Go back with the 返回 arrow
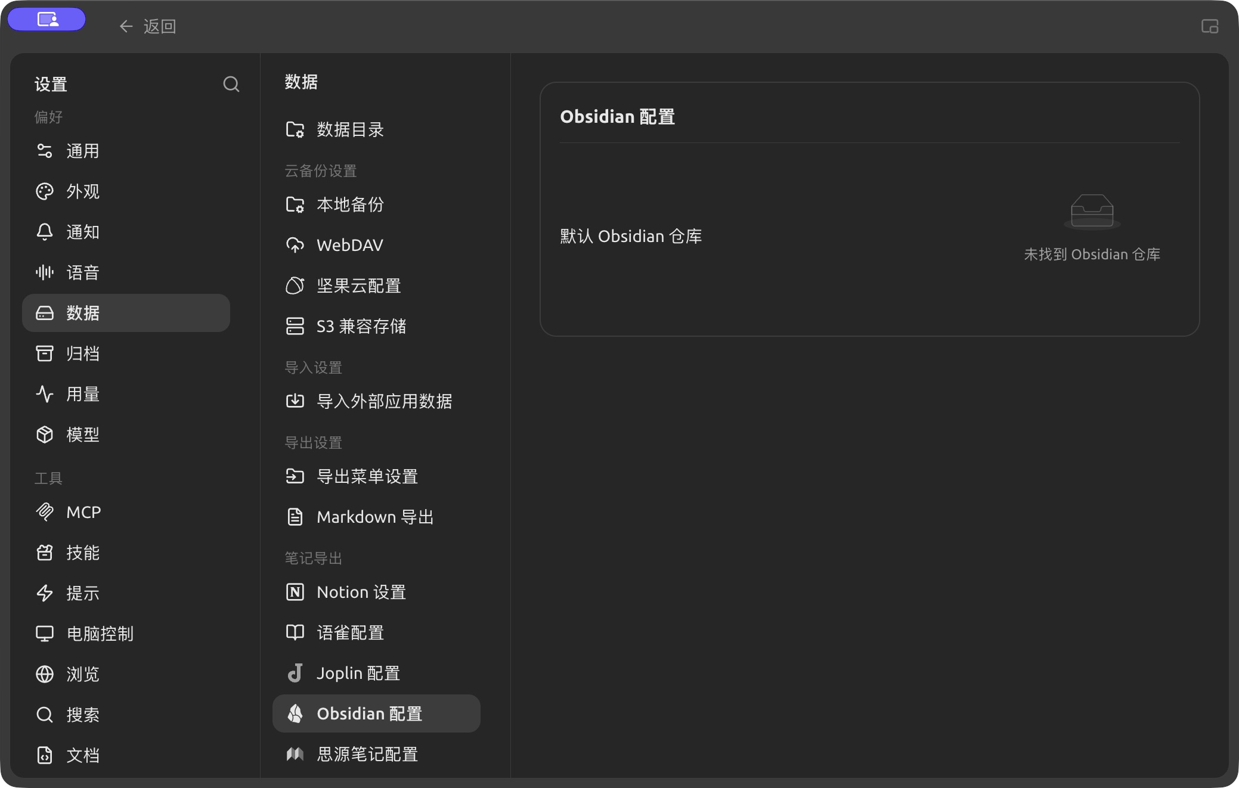Screen dimensions: 1239x788 147,26
